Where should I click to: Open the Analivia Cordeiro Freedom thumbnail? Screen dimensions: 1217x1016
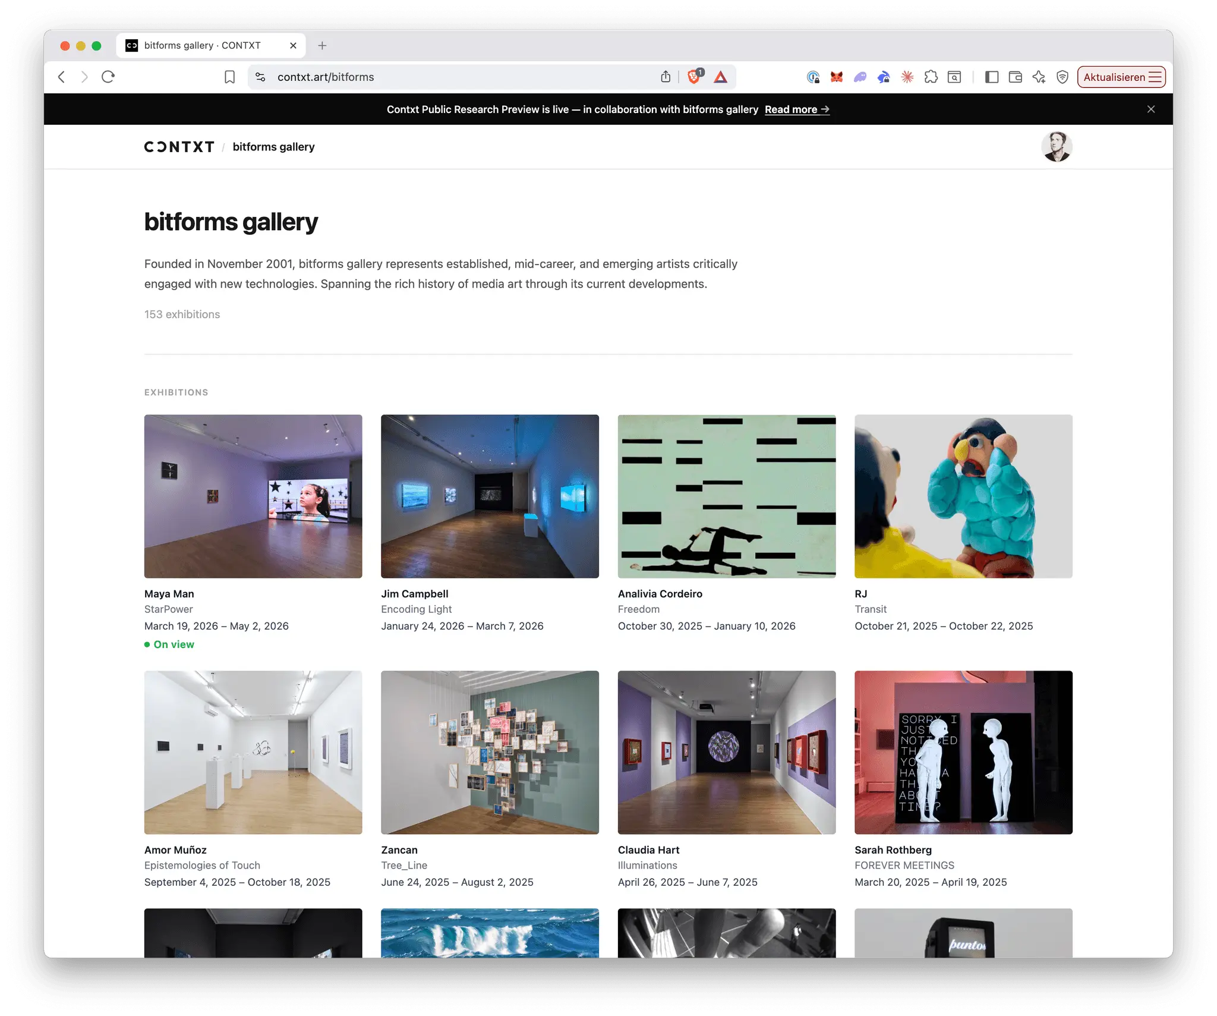727,496
